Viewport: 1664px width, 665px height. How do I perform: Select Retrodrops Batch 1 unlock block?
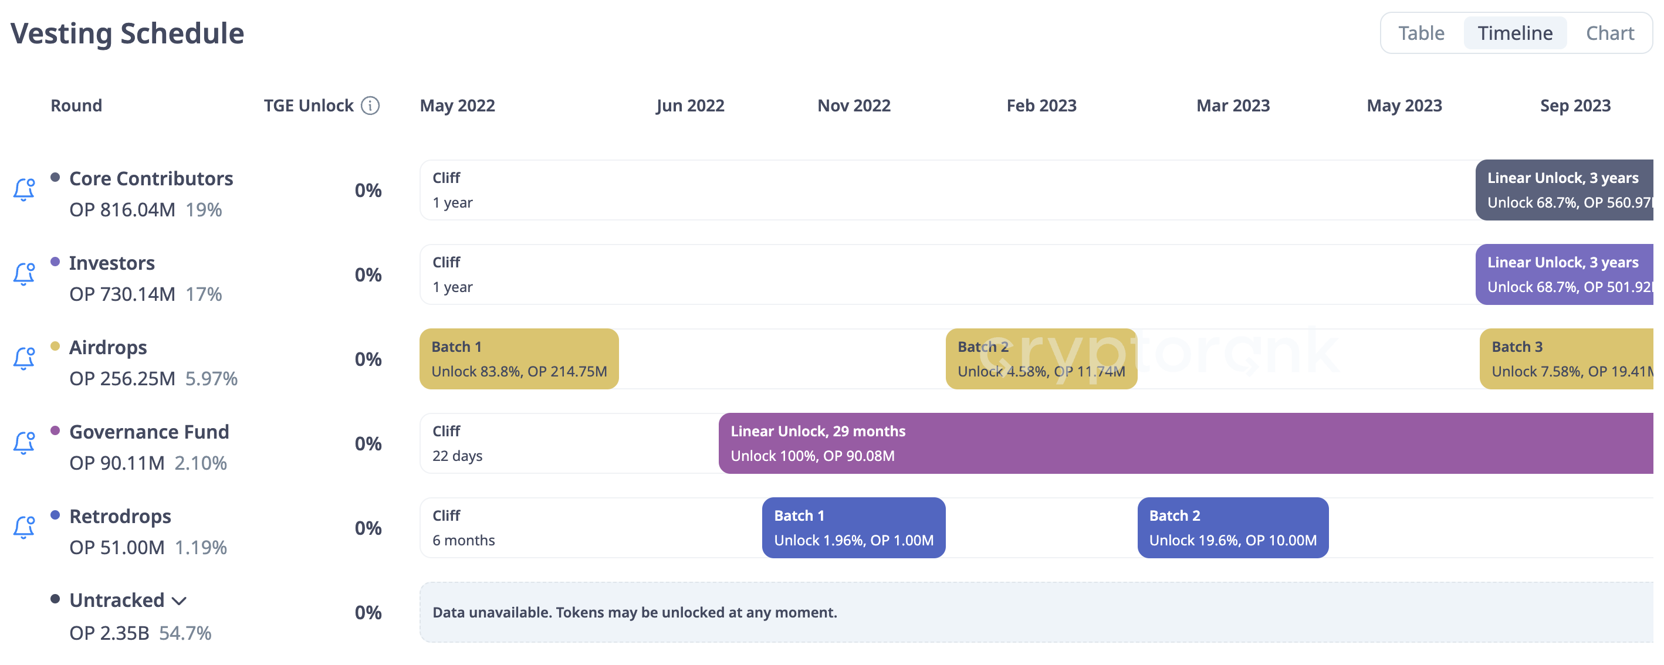tap(853, 527)
